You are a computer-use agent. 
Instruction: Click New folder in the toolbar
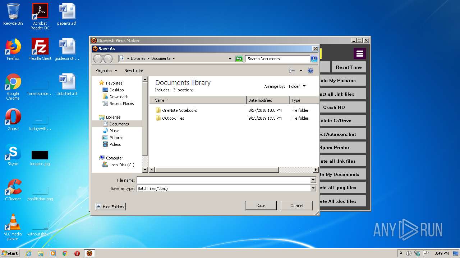[x=134, y=71]
